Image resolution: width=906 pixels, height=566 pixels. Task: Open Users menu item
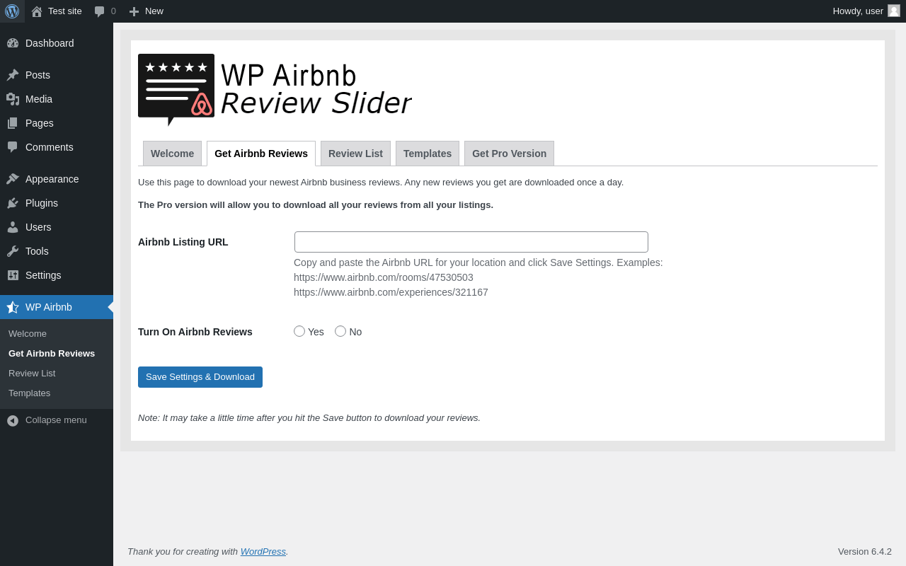click(x=38, y=227)
